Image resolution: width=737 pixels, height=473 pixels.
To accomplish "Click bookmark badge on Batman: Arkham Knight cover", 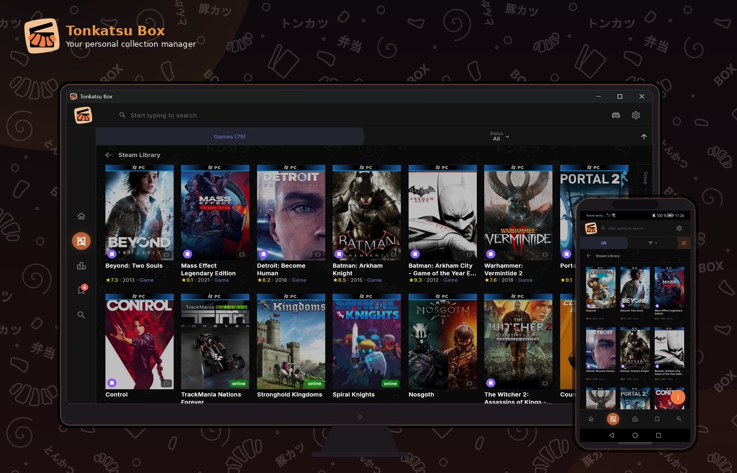I will (339, 254).
